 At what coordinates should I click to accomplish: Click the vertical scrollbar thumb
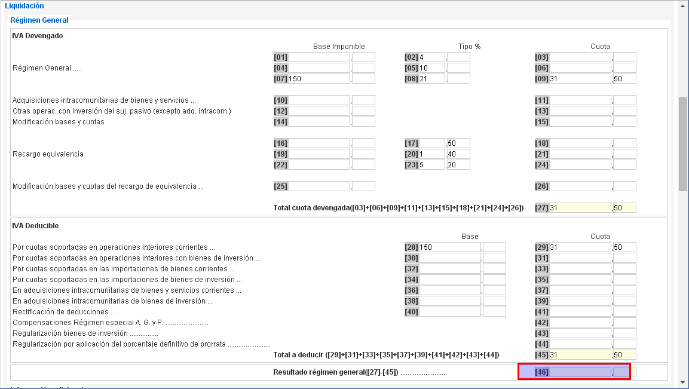coord(683,143)
